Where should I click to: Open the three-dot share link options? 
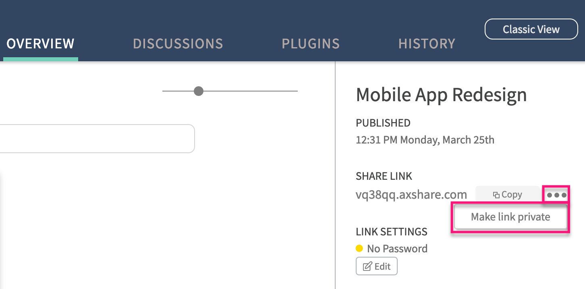pyautogui.click(x=556, y=195)
